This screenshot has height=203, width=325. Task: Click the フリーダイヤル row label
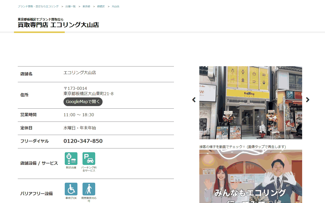(35, 141)
